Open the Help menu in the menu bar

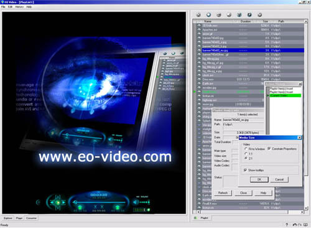29,7
